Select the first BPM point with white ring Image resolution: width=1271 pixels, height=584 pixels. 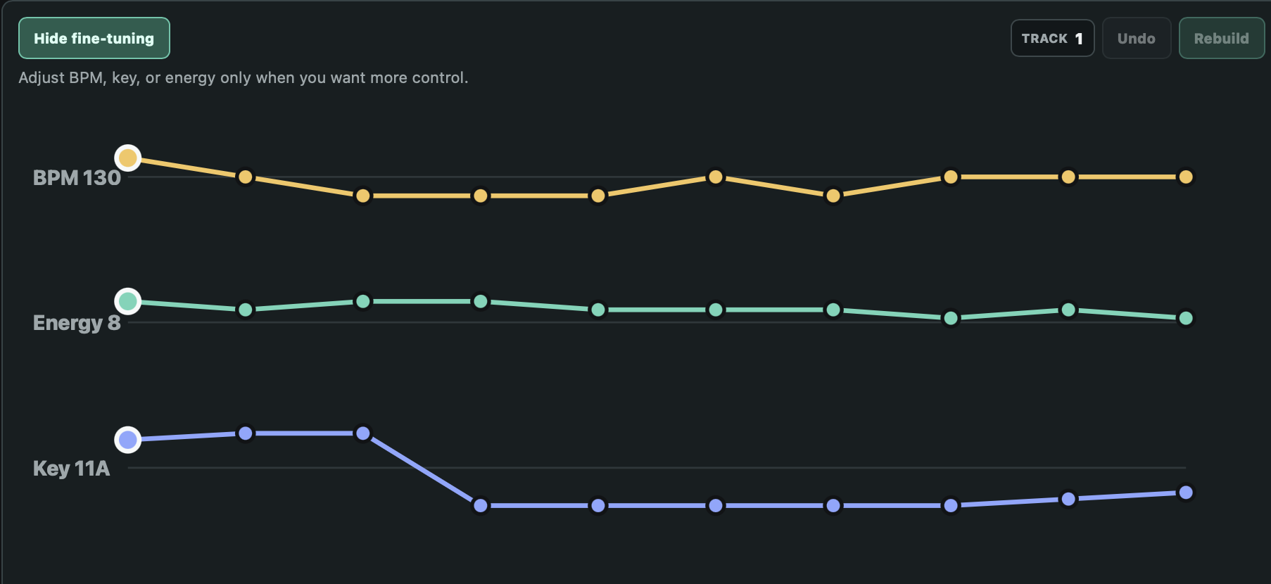(128, 158)
